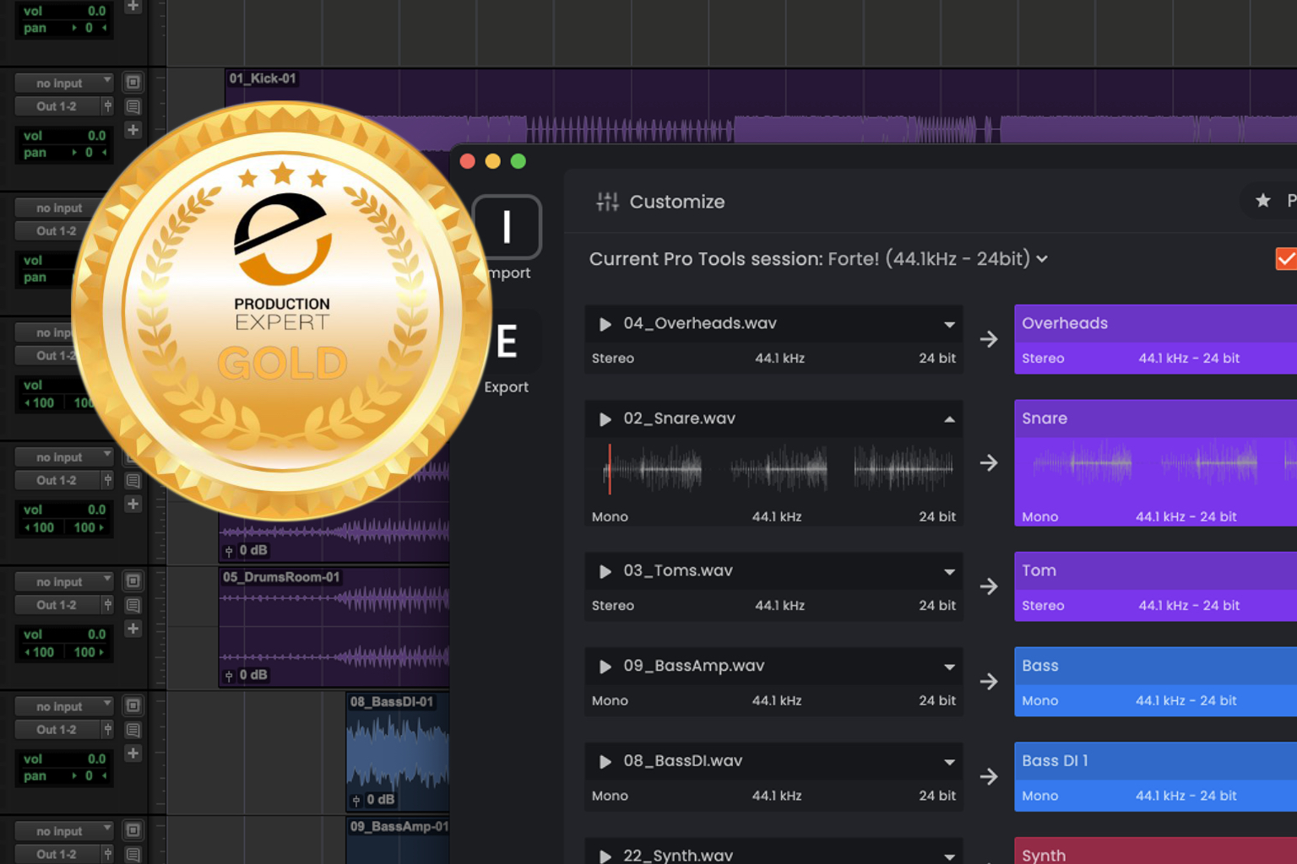The height and width of the screenshot is (864, 1297).
Task: Click Out 1-2 output on Kick track
Action: pos(57,106)
